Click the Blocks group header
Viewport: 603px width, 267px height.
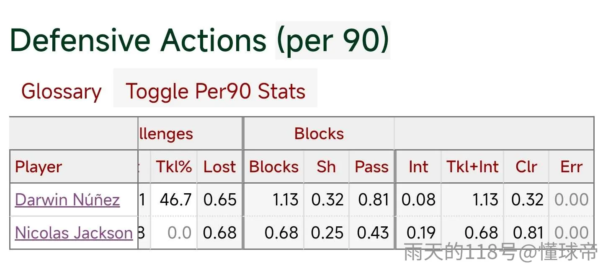[319, 134]
